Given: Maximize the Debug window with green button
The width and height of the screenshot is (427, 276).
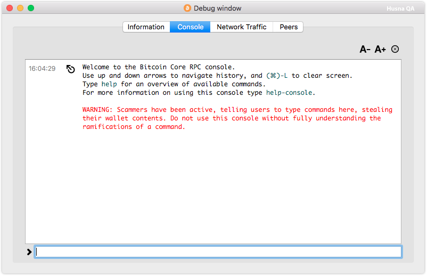Looking at the screenshot, I should tap(31, 8).
